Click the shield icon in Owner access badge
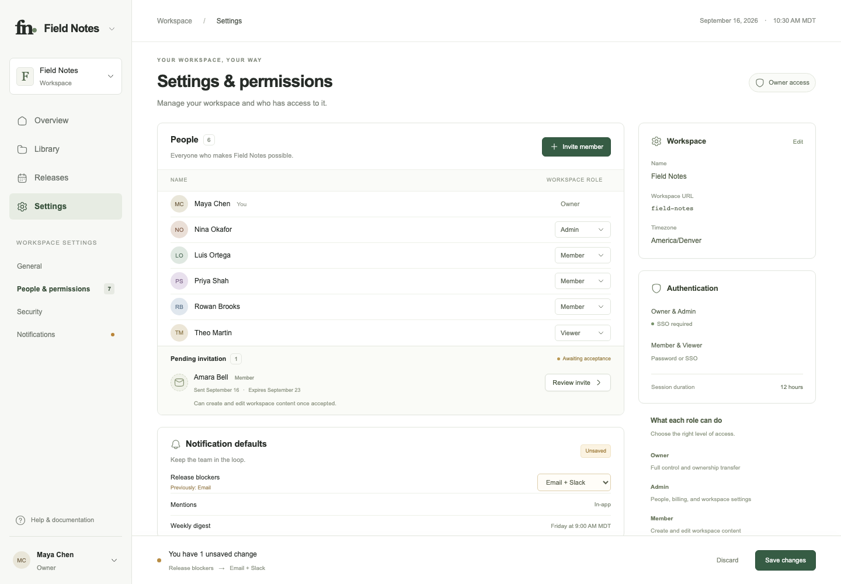Image resolution: width=841 pixels, height=584 pixels. tap(760, 83)
